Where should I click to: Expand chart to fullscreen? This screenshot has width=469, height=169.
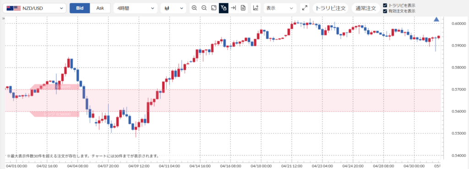click(305, 8)
